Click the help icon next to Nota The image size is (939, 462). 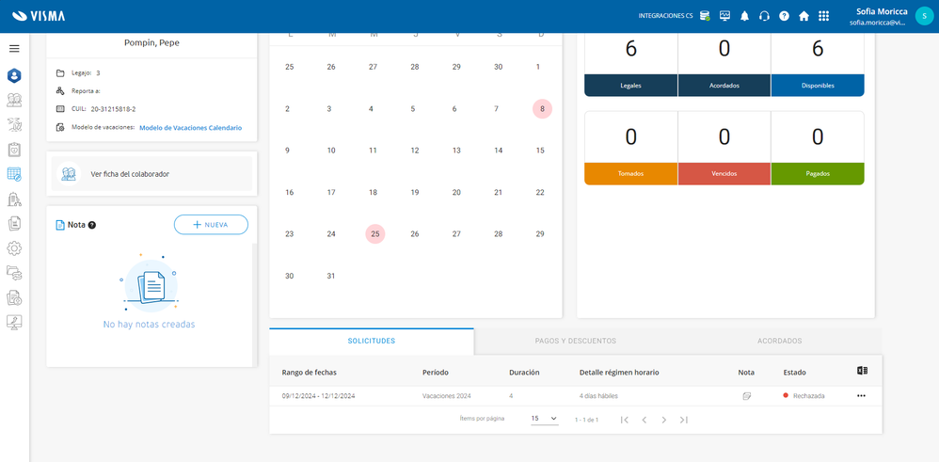pyautogui.click(x=92, y=225)
